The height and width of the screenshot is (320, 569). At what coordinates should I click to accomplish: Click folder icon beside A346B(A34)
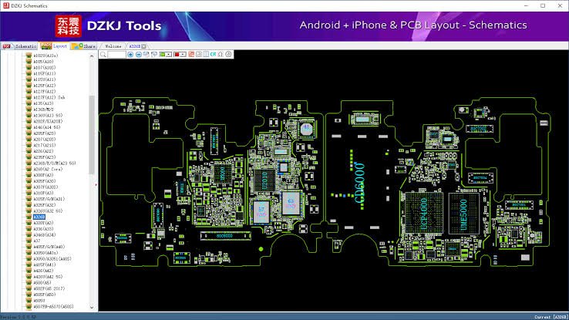29,234
